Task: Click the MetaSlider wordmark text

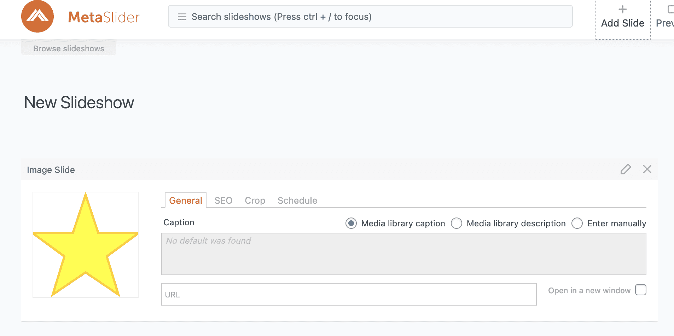Action: tap(104, 17)
